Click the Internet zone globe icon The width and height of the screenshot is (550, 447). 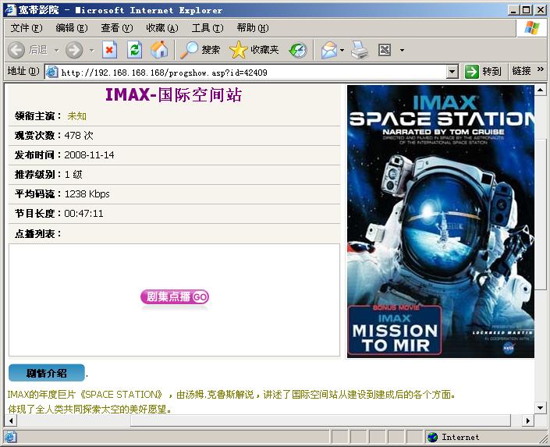(433, 437)
